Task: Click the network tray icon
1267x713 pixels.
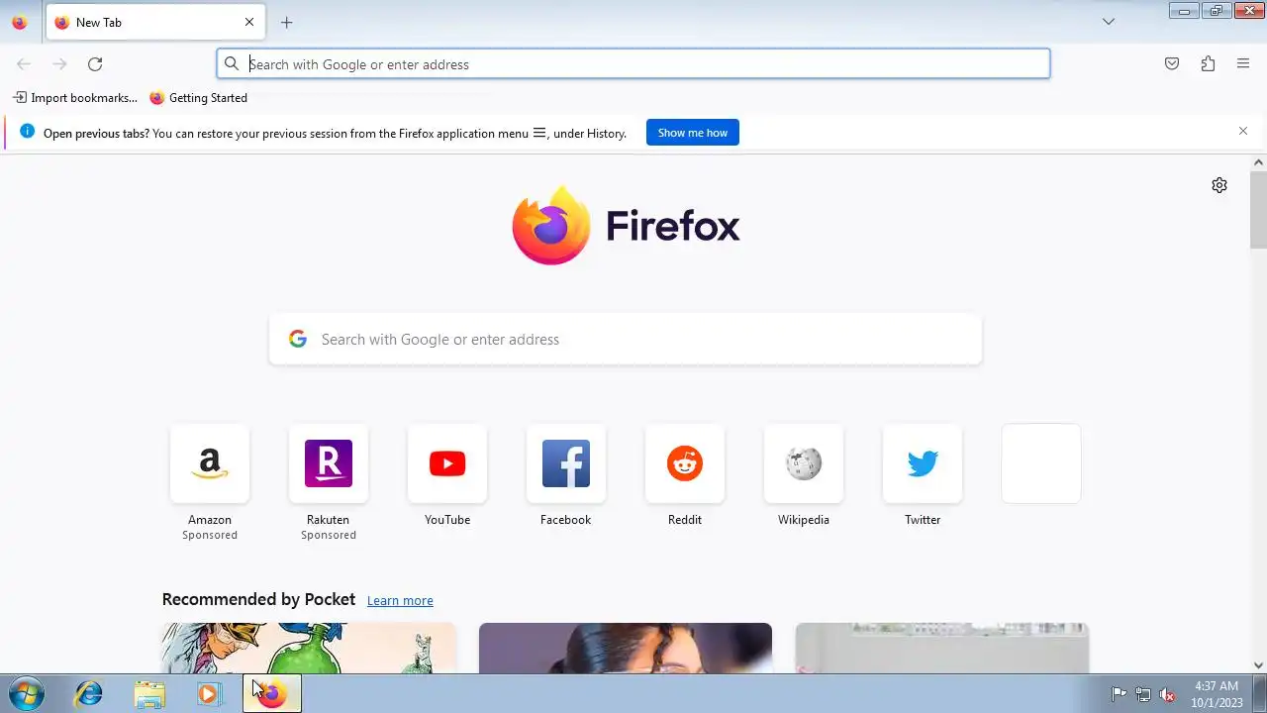Action: (x=1143, y=694)
